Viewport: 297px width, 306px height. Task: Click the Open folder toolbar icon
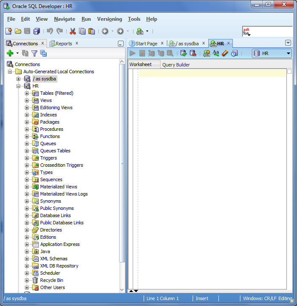click(18, 31)
